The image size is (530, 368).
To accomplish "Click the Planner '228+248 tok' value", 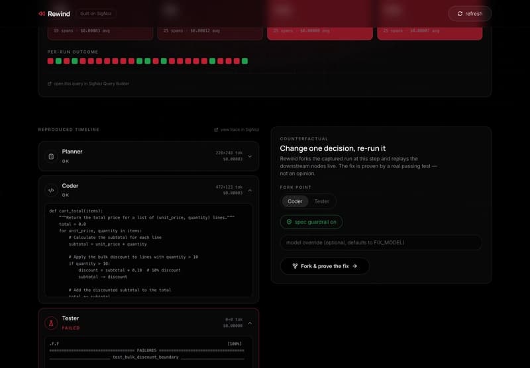I will [229, 153].
